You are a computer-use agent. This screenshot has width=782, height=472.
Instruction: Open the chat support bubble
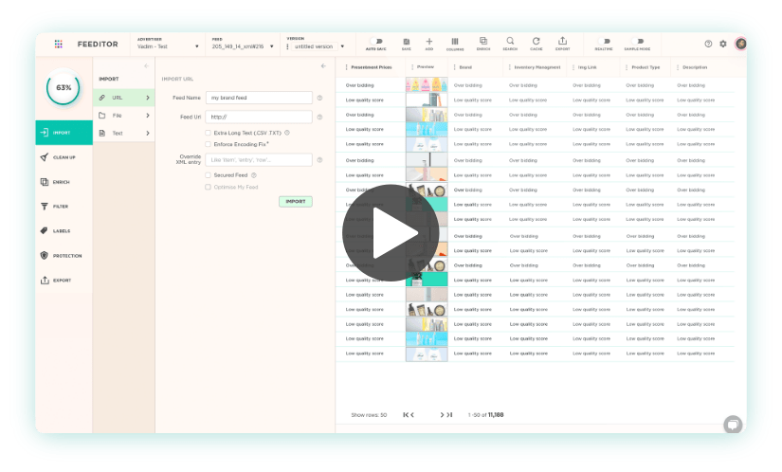click(x=732, y=425)
